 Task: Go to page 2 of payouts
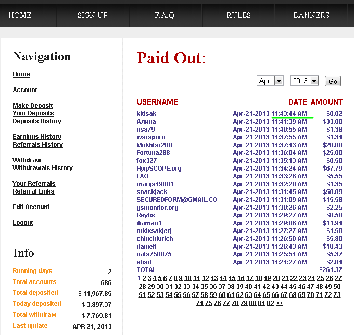[x=144, y=278]
